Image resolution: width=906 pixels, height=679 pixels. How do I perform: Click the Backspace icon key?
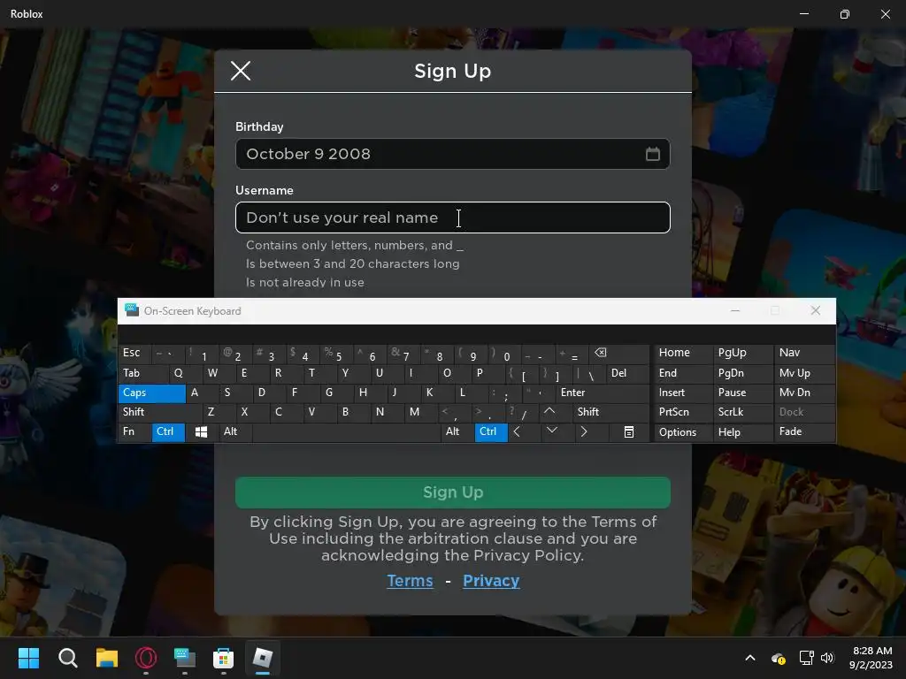[x=618, y=354]
